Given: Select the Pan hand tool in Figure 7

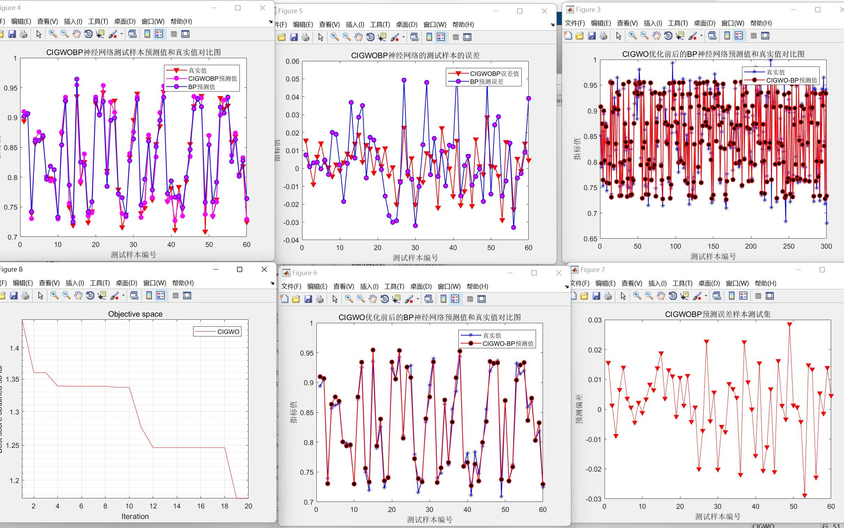Looking at the screenshot, I should [661, 296].
